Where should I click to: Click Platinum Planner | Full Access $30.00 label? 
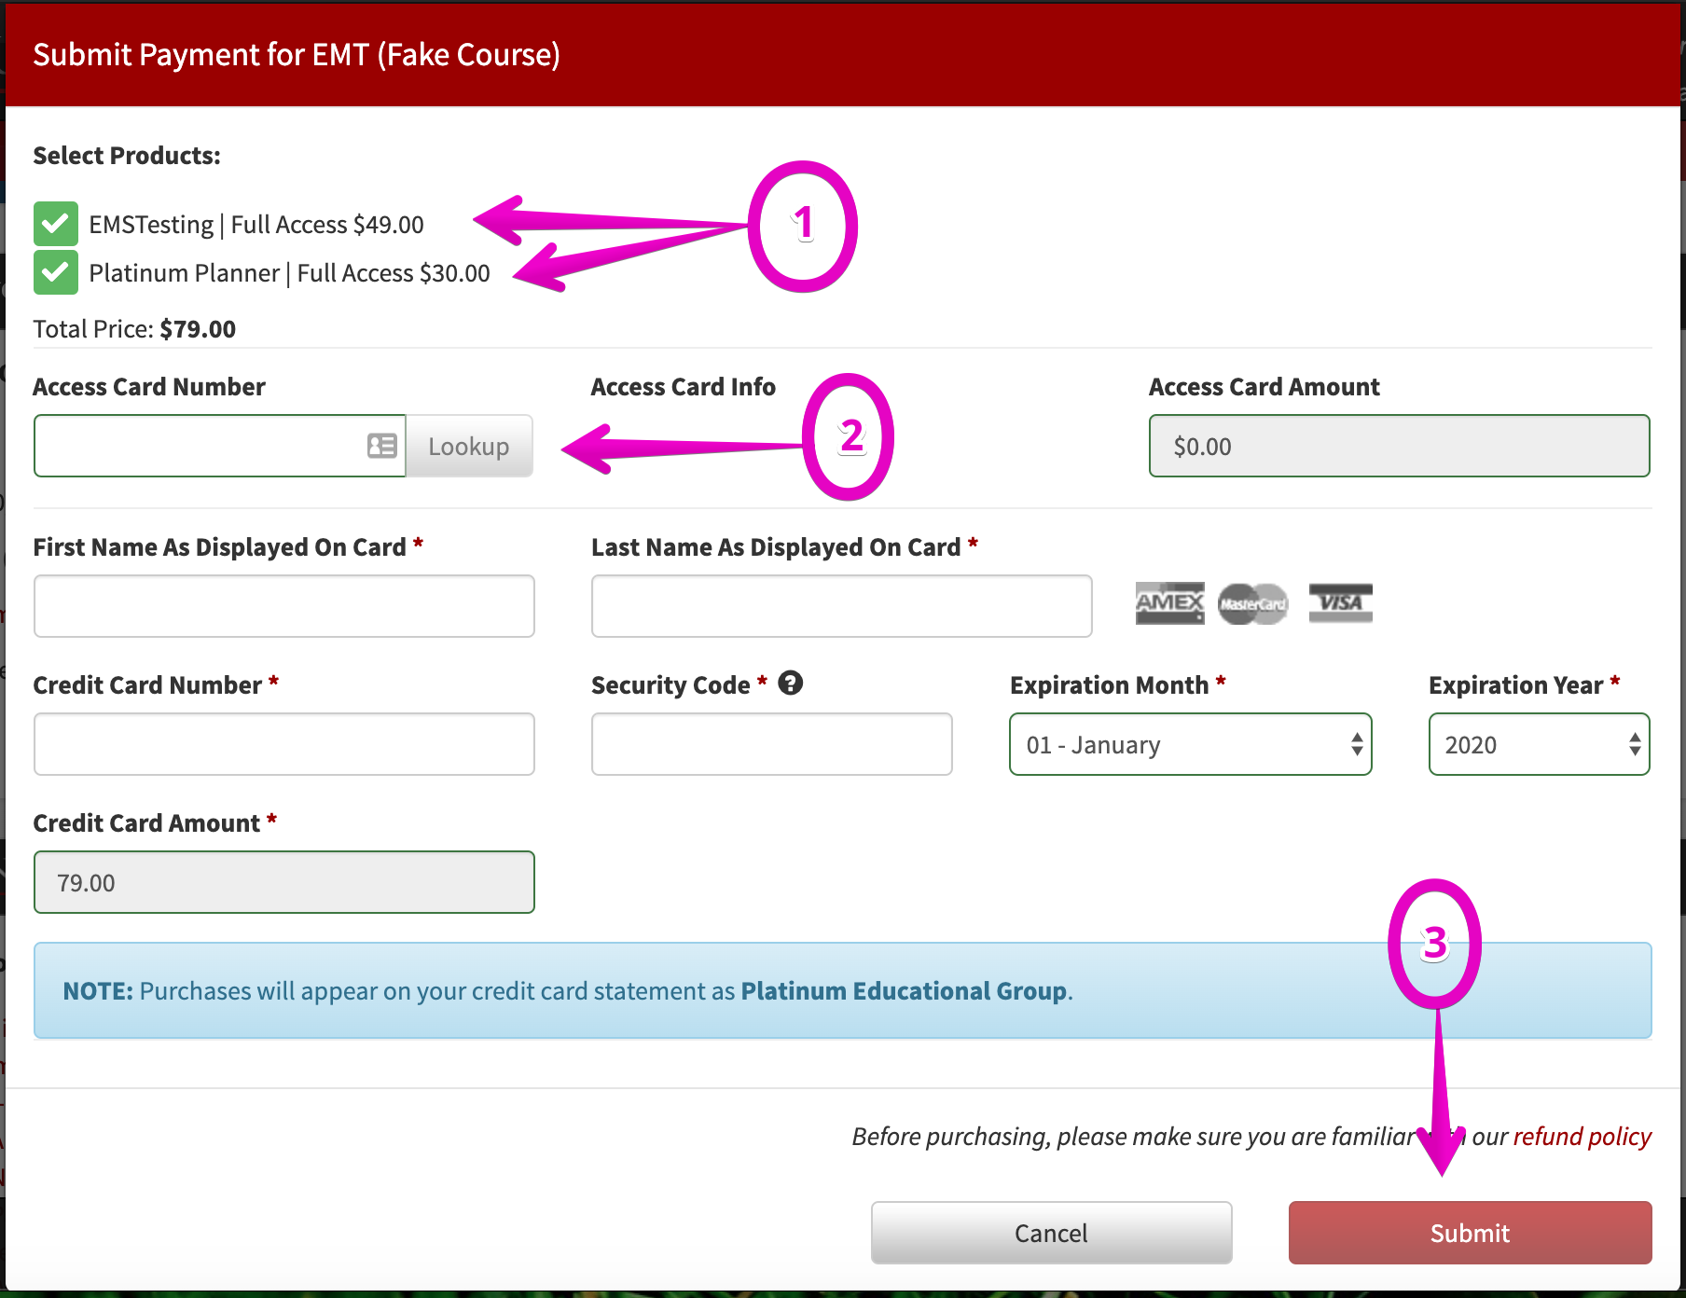tap(289, 273)
